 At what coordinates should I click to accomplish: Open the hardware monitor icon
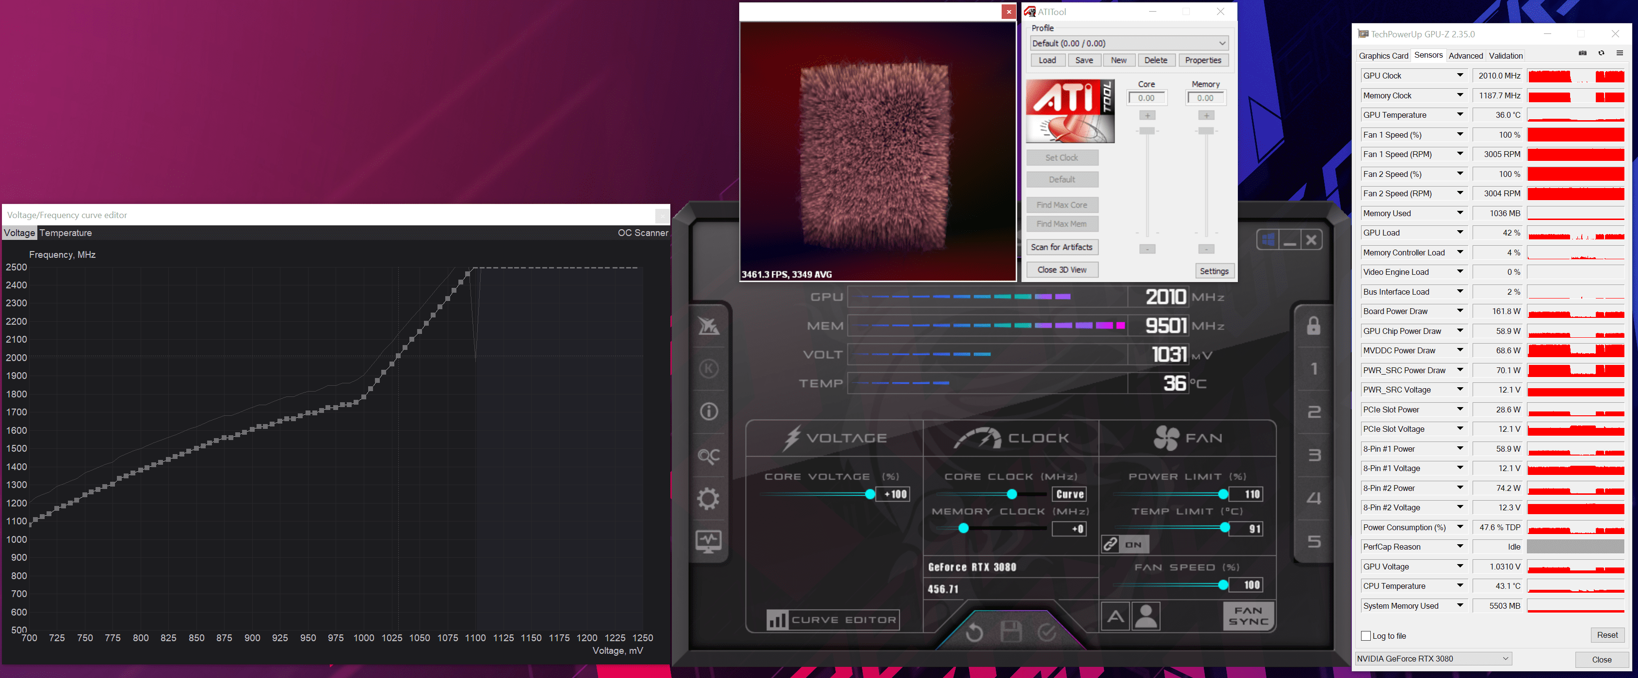coord(708,541)
